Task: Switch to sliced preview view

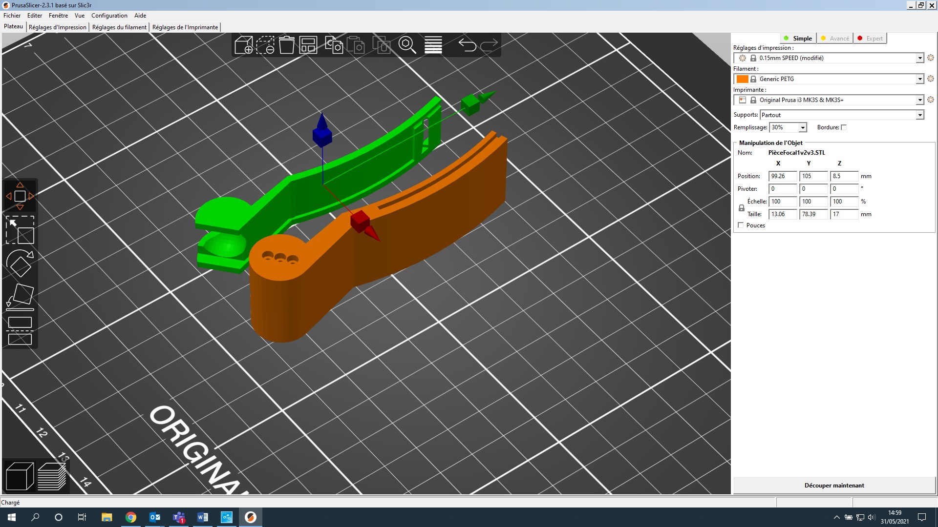Action: tap(52, 476)
